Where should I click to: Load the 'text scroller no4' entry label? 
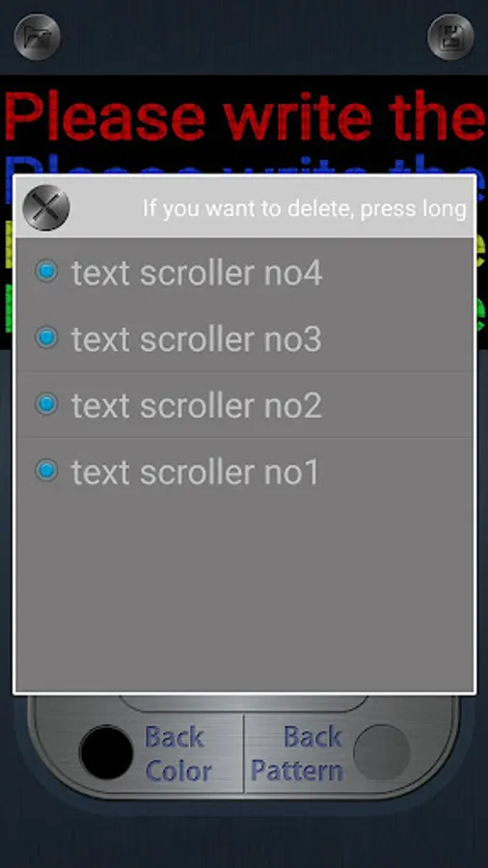197,273
